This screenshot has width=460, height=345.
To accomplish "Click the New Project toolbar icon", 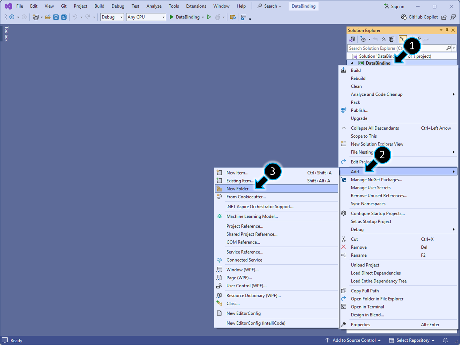I will click(36, 17).
